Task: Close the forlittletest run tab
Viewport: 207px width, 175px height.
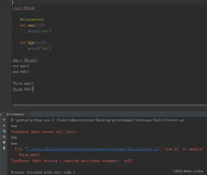Action: [26, 114]
